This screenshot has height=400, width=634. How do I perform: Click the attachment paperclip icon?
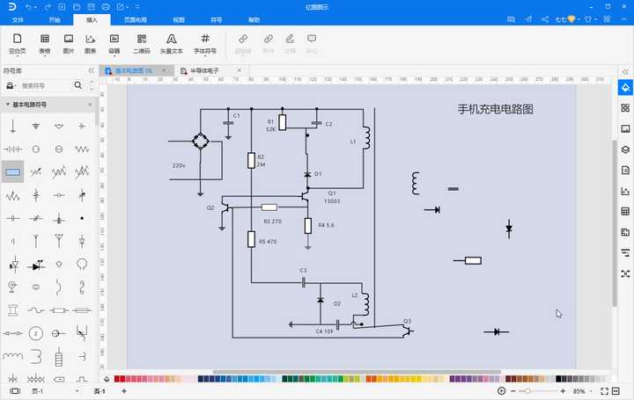268,40
